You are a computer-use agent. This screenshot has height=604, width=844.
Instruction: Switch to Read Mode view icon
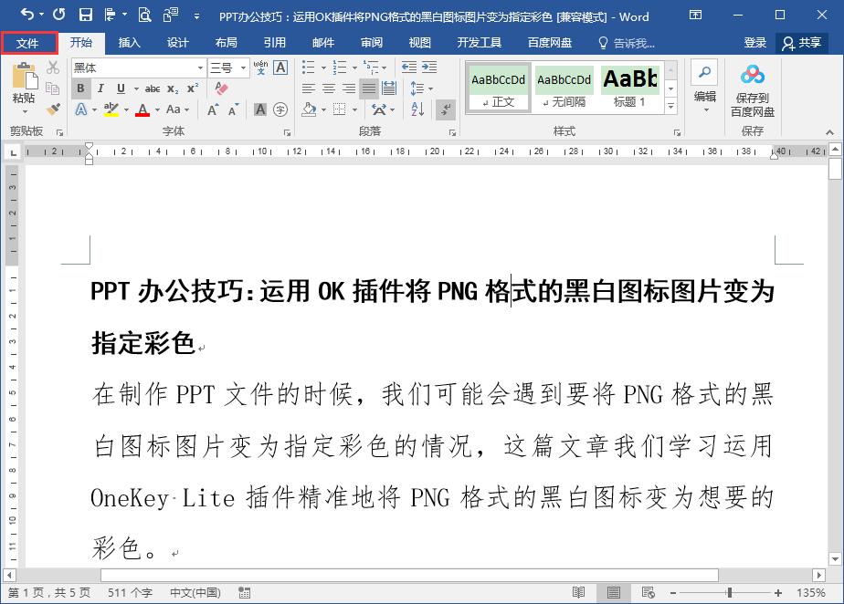[x=578, y=593]
